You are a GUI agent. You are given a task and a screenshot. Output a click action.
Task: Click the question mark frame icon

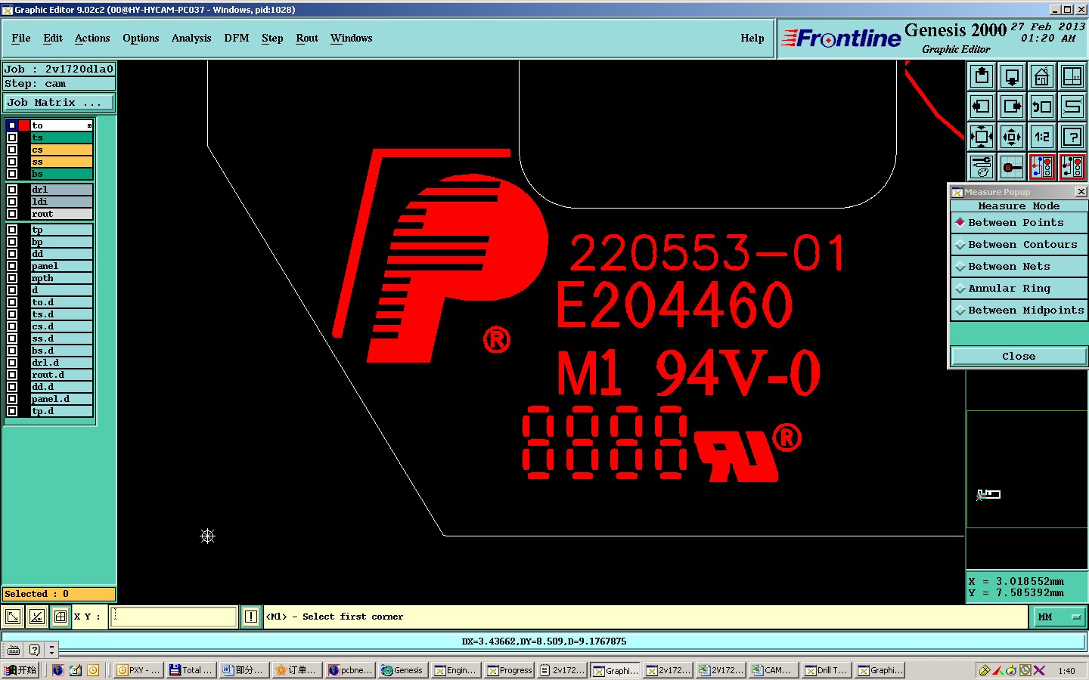(x=1072, y=137)
